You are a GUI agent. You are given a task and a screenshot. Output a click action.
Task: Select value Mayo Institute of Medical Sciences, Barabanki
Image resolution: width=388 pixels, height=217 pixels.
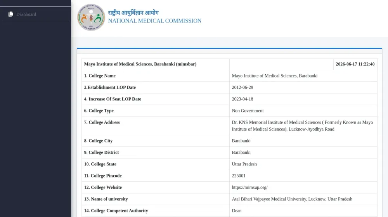coord(275,76)
